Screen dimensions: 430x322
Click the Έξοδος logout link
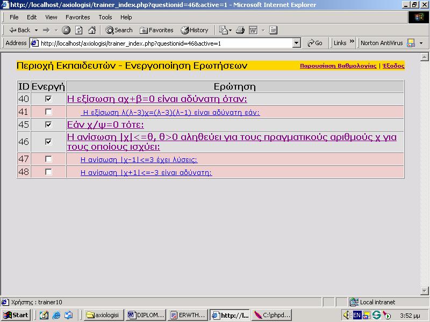tap(393, 65)
